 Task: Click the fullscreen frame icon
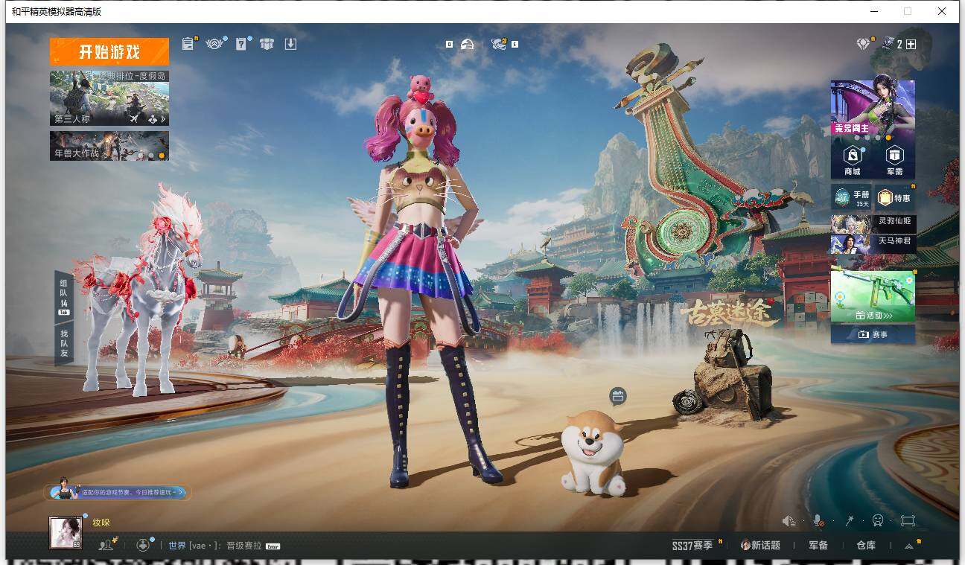click(908, 521)
